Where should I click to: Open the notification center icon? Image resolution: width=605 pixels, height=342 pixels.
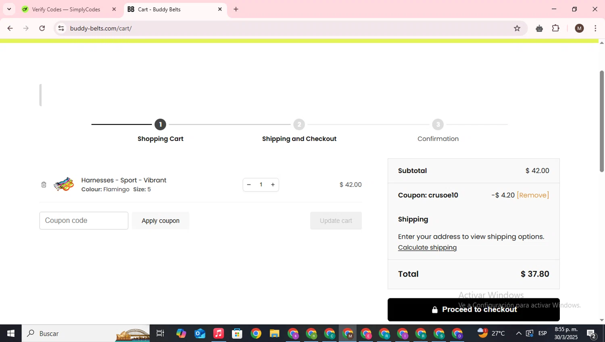point(592,334)
